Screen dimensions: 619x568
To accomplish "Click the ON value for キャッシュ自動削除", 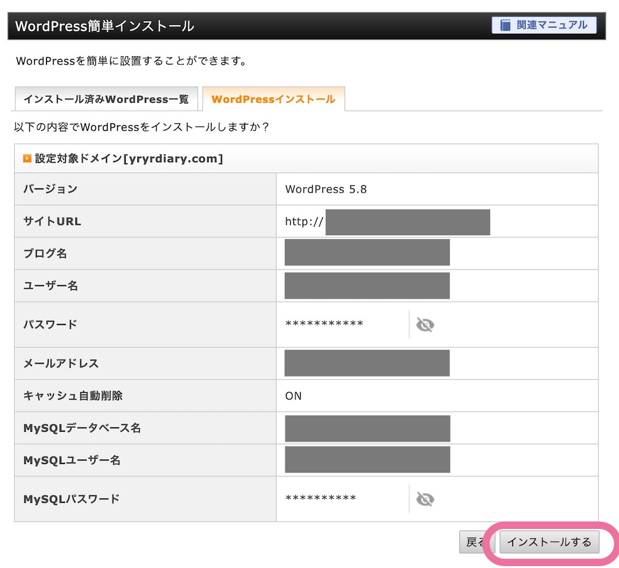I will [x=293, y=396].
